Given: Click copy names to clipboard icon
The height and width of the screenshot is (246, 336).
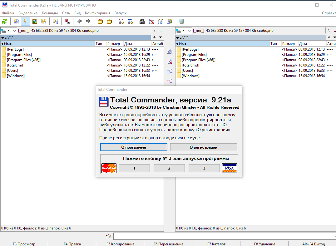Looking at the screenshot, I should coord(169,21).
